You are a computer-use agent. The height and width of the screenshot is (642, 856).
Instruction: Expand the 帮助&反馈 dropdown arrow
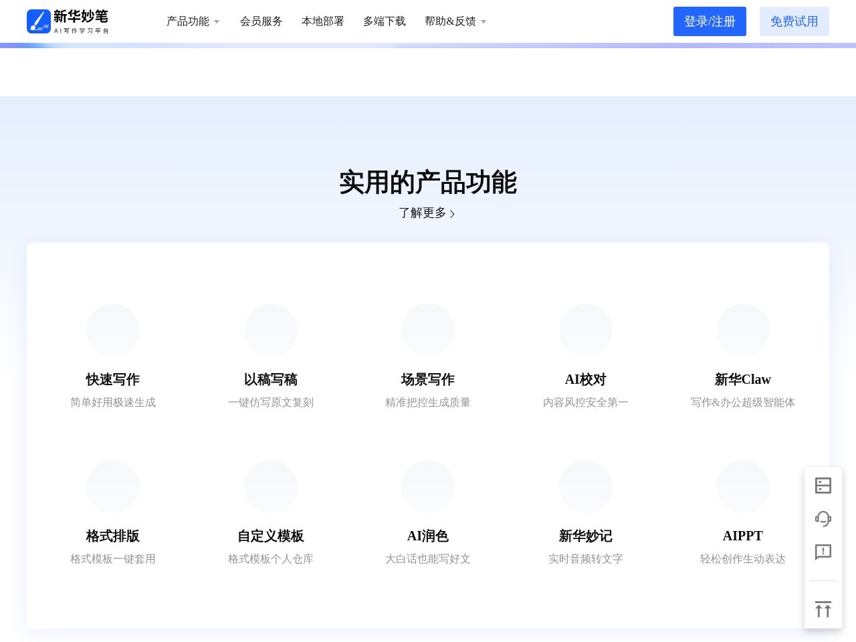tap(484, 22)
